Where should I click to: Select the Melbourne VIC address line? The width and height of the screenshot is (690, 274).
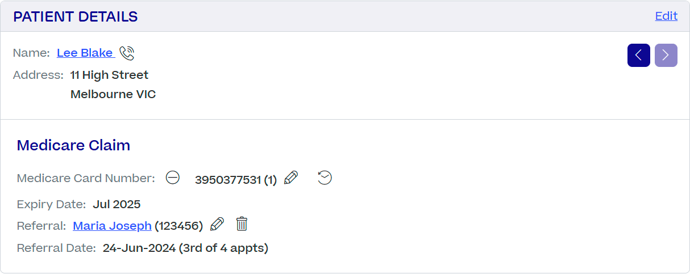[x=113, y=94]
